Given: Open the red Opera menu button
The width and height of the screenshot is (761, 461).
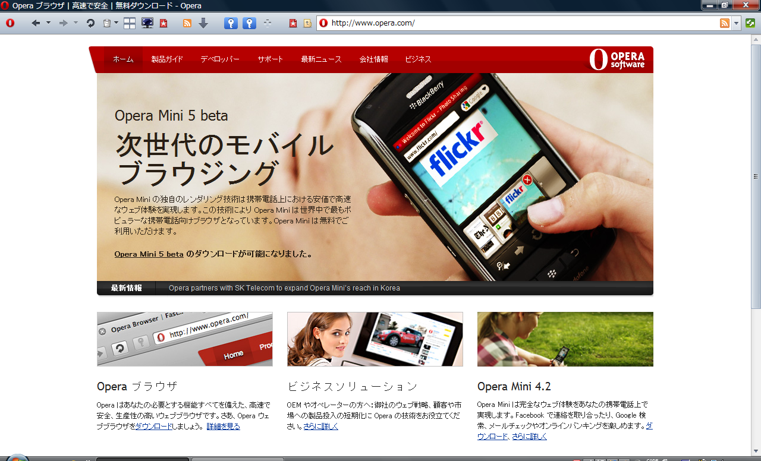Looking at the screenshot, I should pyautogui.click(x=10, y=23).
